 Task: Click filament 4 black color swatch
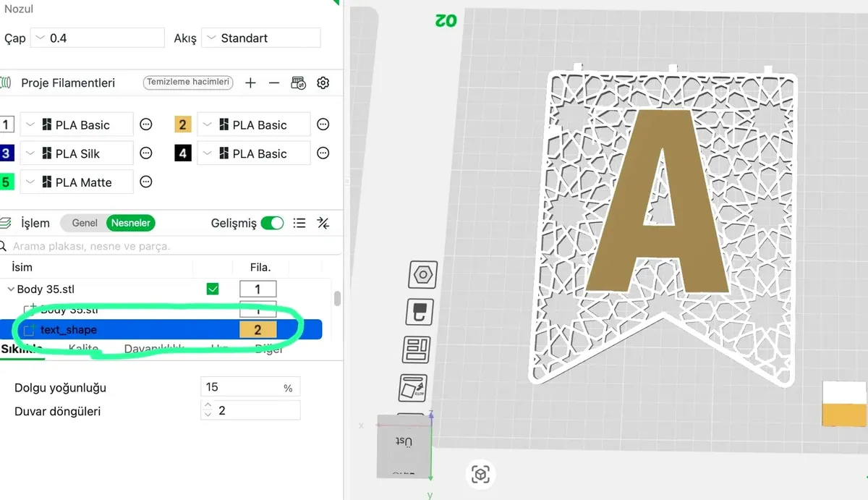click(182, 153)
